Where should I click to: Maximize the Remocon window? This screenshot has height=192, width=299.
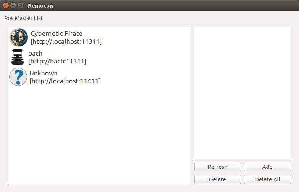tap(20, 6)
